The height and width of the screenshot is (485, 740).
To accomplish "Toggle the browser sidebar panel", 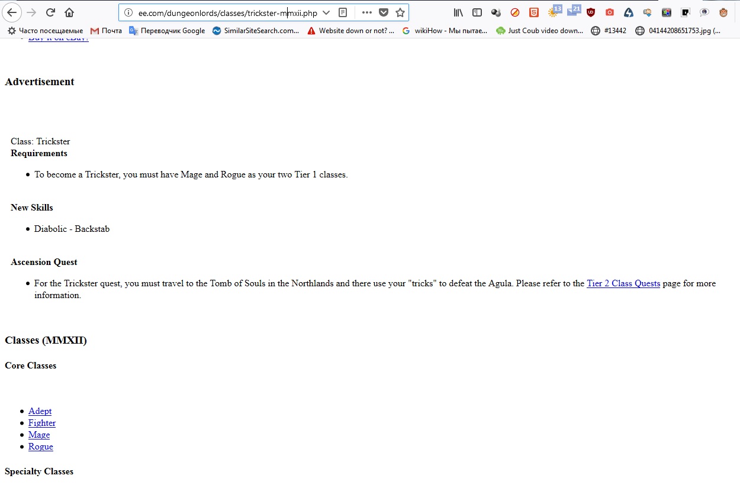I will [x=477, y=12].
